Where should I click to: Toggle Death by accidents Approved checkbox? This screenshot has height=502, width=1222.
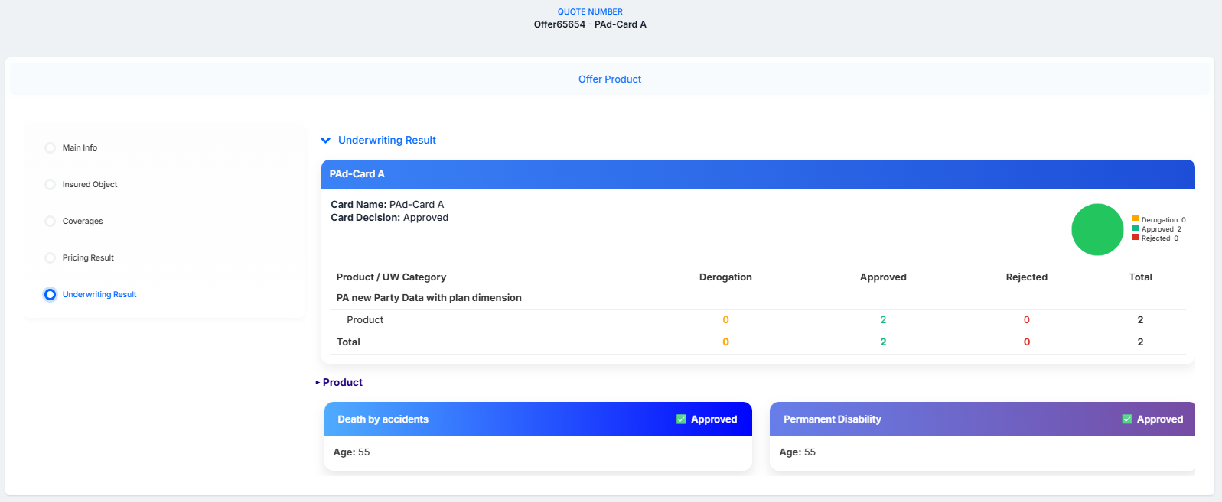pos(681,419)
